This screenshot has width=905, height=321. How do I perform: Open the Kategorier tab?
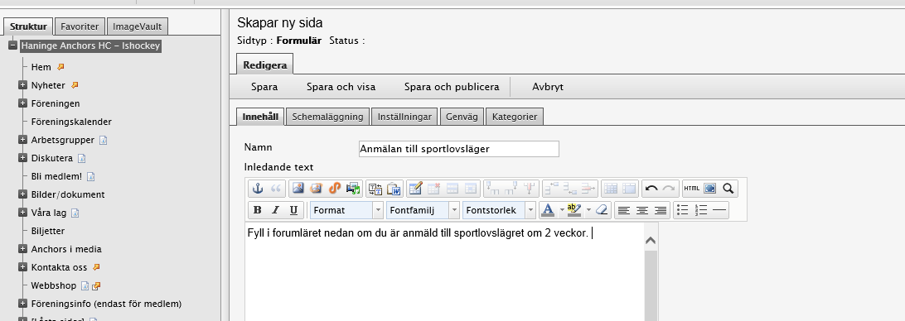(515, 117)
